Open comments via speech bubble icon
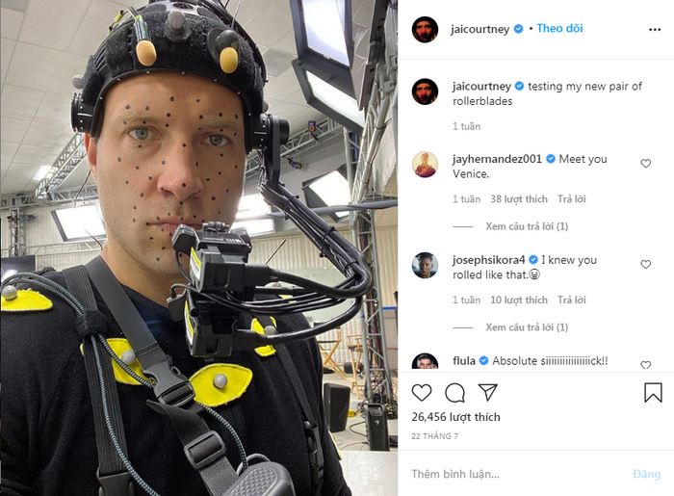 pos(454,393)
